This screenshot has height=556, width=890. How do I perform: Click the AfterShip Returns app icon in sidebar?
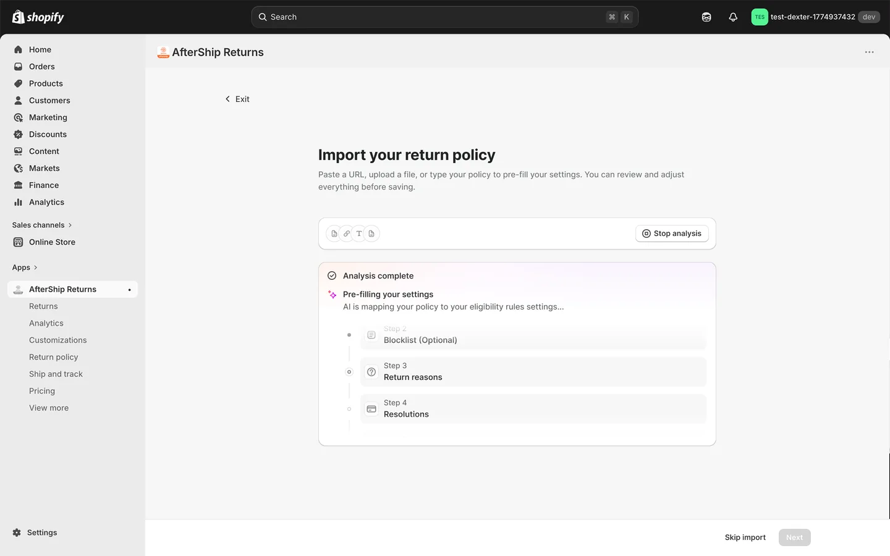(19, 289)
